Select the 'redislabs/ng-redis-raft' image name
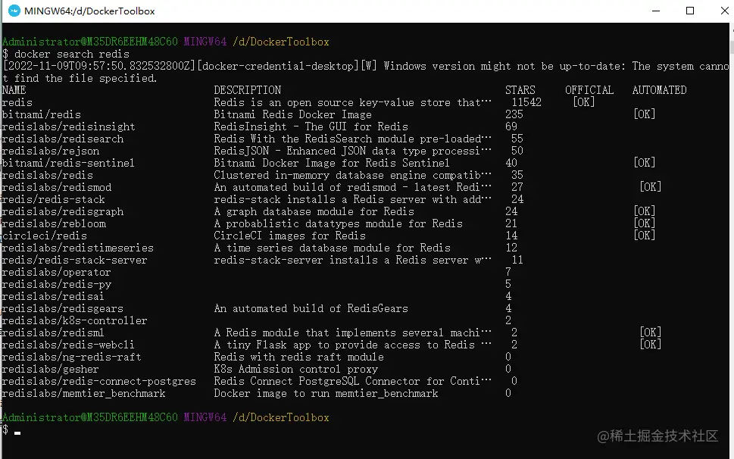This screenshot has width=734, height=459. [71, 358]
